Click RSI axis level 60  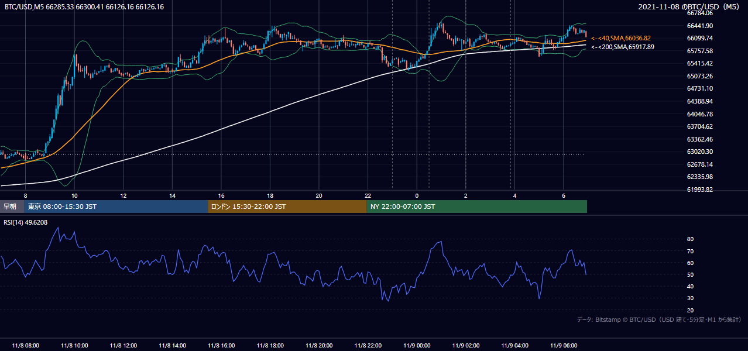tap(690, 263)
